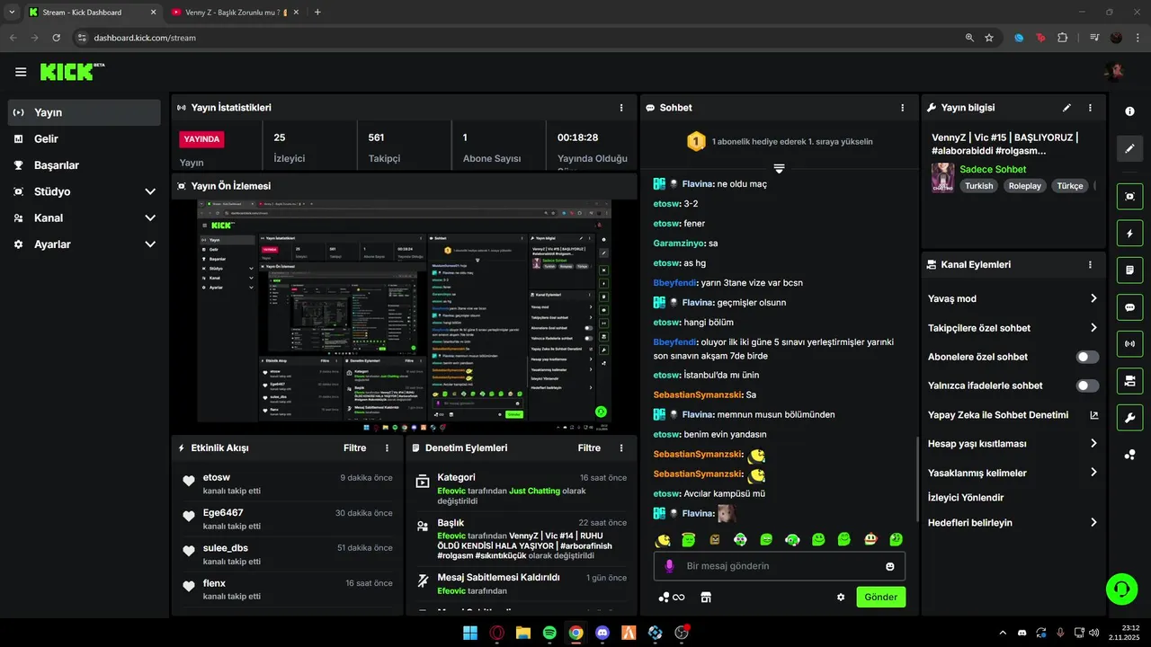This screenshot has height=647, width=1151.
Task: Open the Windows Start menu
Action: 470,633
